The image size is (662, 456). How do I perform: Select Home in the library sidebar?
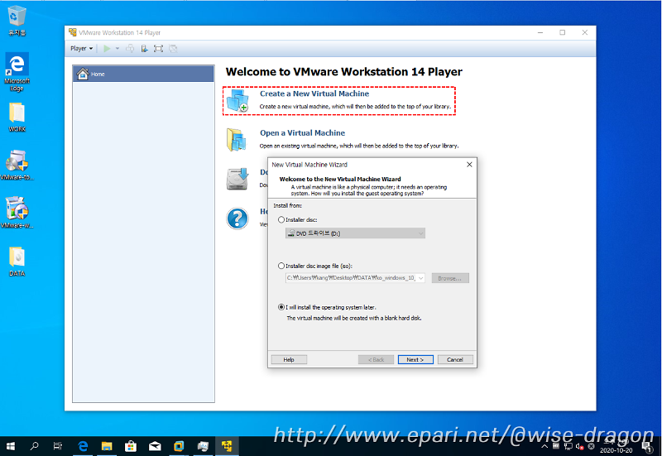coord(143,74)
